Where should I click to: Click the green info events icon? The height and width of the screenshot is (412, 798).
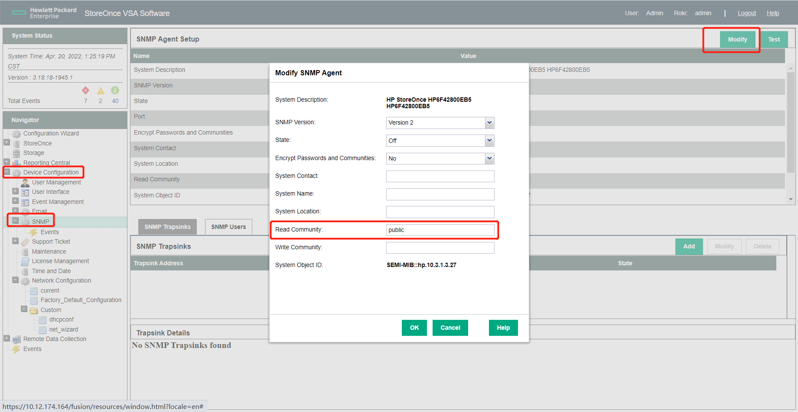point(115,90)
